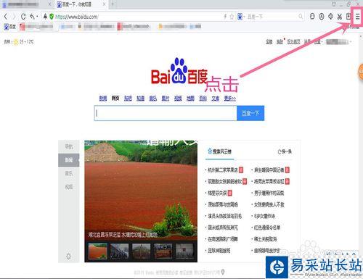Click the toolbar icon left of the menu button
The image size is (363, 279).
point(348,17)
